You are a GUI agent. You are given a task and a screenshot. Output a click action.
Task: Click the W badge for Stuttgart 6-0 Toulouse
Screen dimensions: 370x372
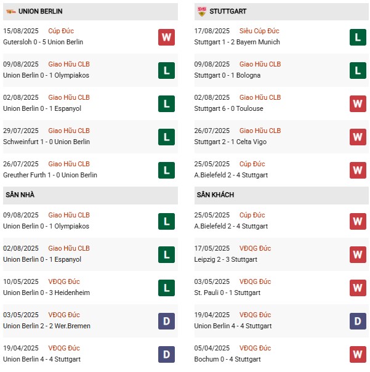pos(358,103)
